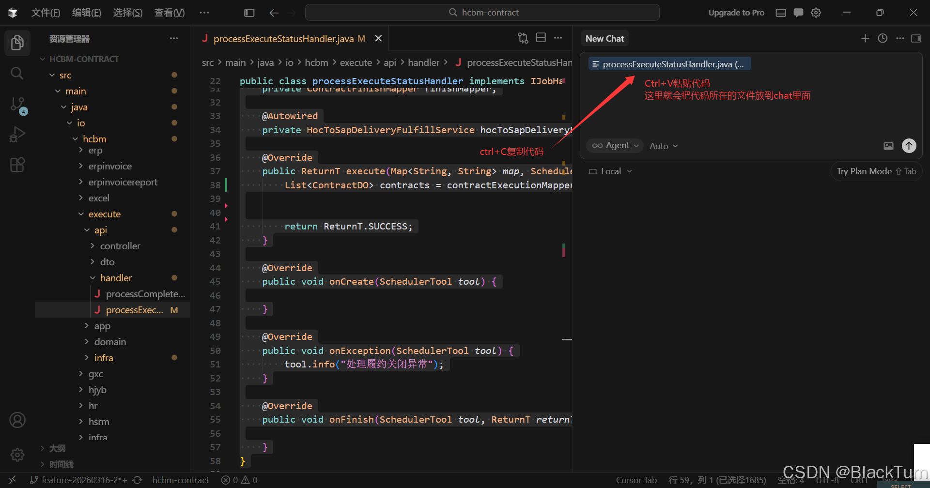930x488 pixels.
Task: Select the New Chat tab
Action: [604, 38]
